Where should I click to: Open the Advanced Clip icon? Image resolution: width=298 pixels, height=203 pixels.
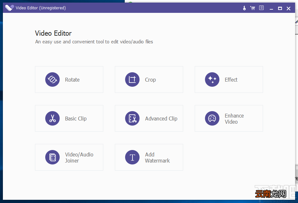coord(132,118)
